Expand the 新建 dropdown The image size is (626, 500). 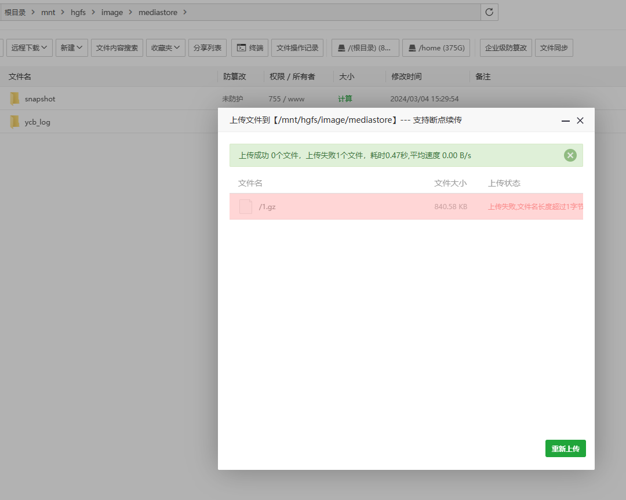(x=71, y=48)
